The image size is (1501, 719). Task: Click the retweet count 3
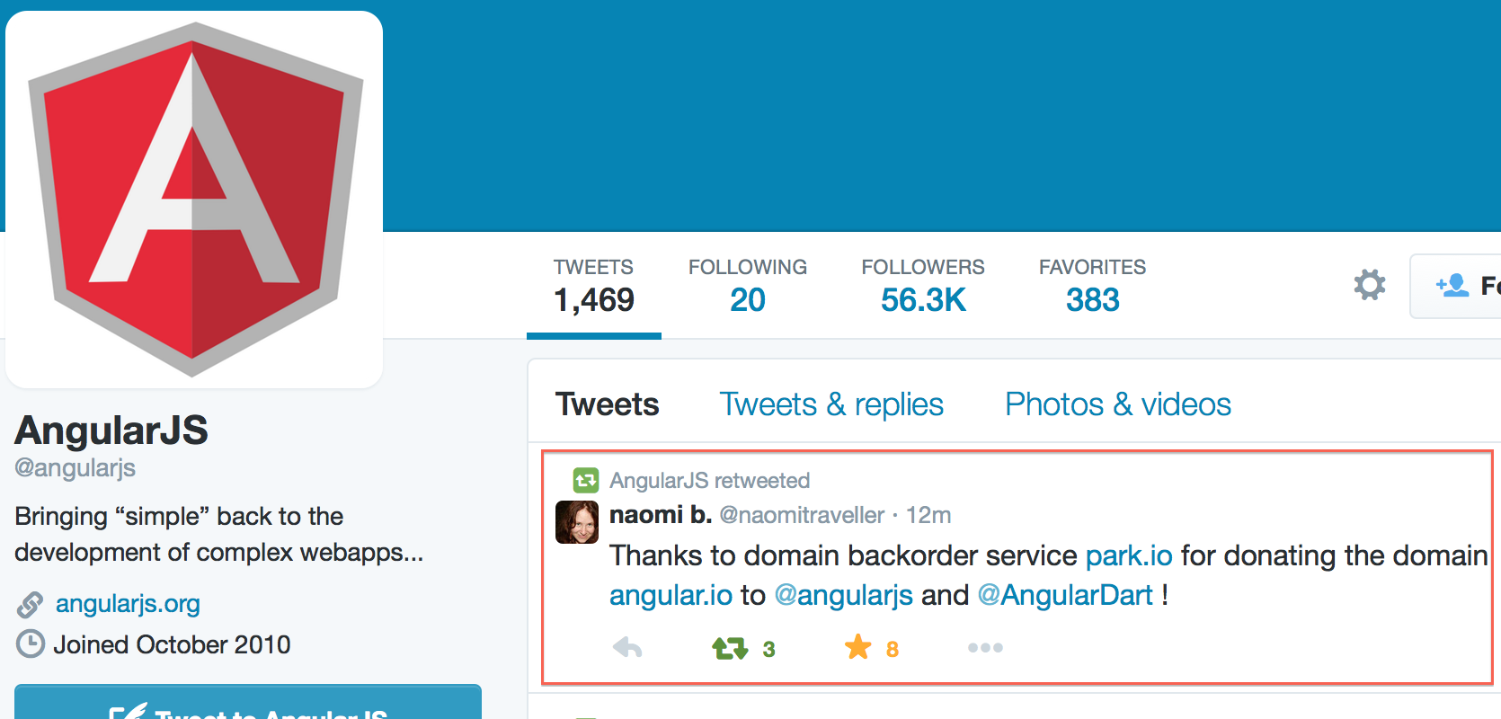click(768, 649)
